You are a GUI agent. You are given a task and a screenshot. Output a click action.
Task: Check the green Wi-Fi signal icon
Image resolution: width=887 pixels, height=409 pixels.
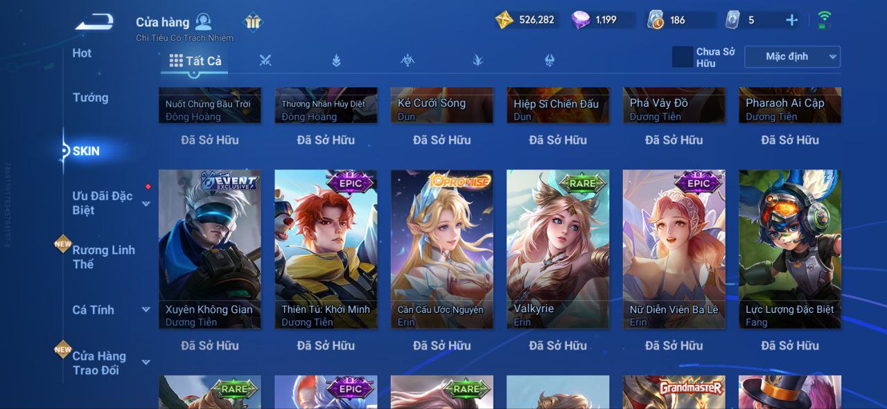coord(824,19)
